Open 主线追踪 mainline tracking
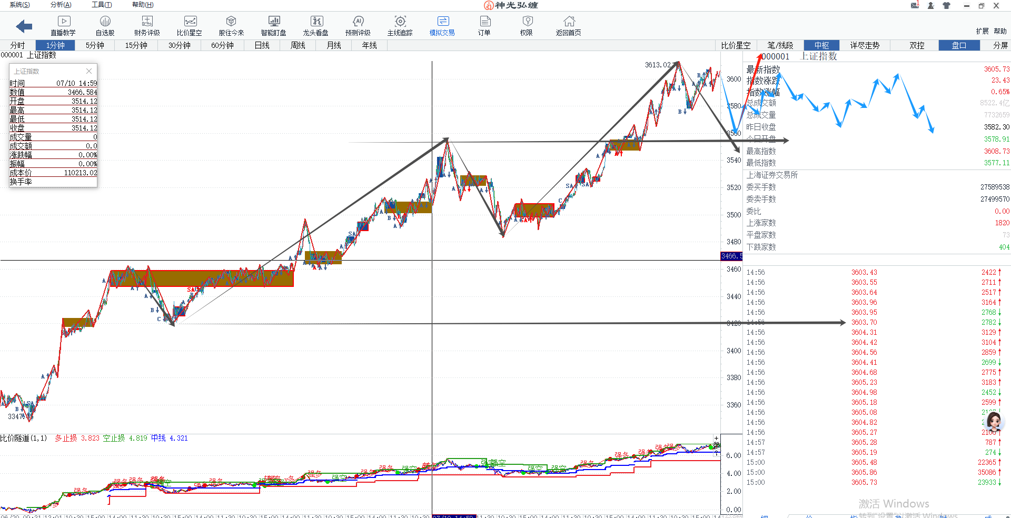 tap(400, 25)
